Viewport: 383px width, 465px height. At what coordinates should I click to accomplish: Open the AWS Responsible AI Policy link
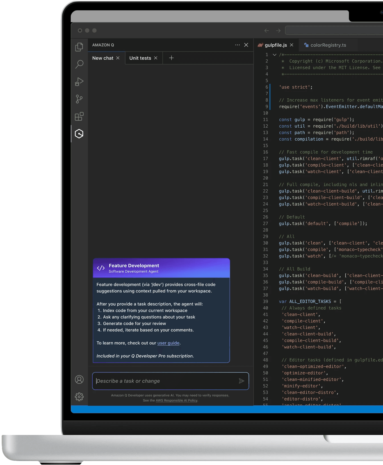coord(177,400)
